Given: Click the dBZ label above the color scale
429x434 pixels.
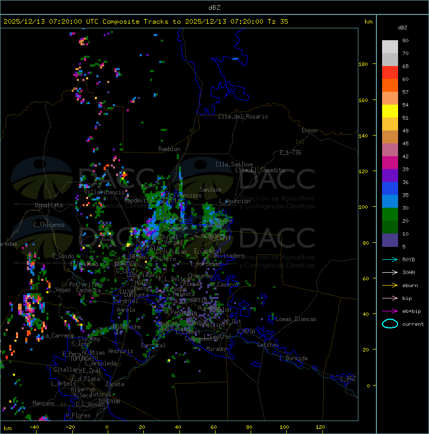Looking at the screenshot, I should pos(402,28).
